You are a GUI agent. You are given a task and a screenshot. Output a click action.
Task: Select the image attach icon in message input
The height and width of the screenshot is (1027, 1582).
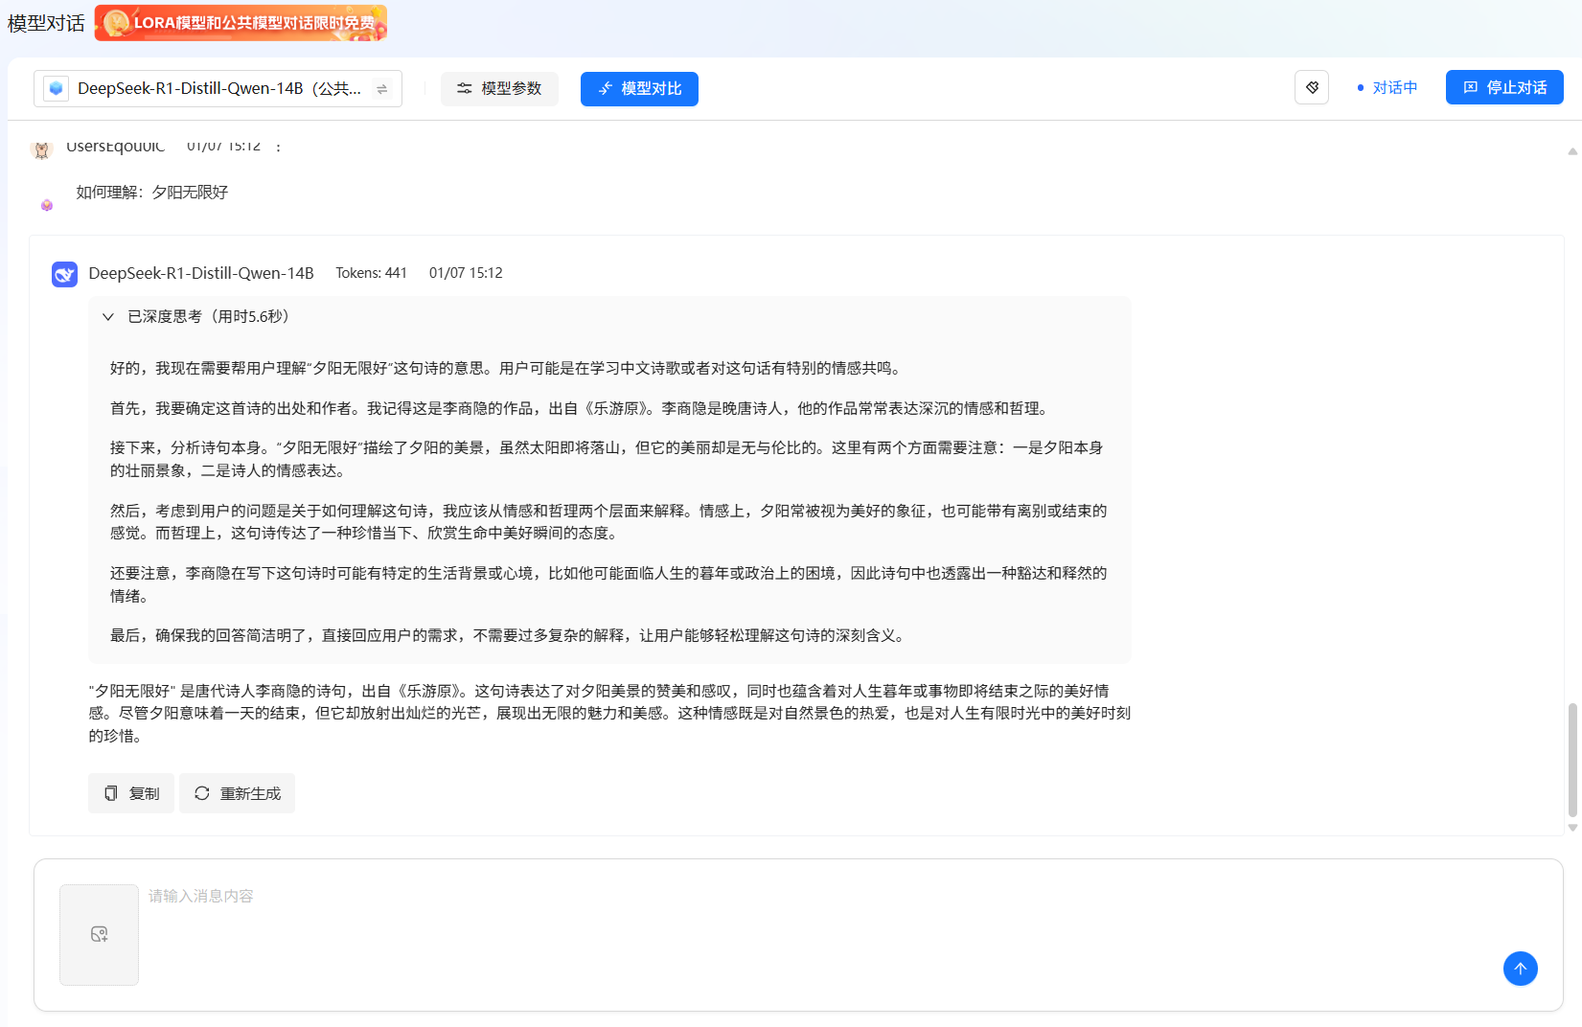click(99, 934)
